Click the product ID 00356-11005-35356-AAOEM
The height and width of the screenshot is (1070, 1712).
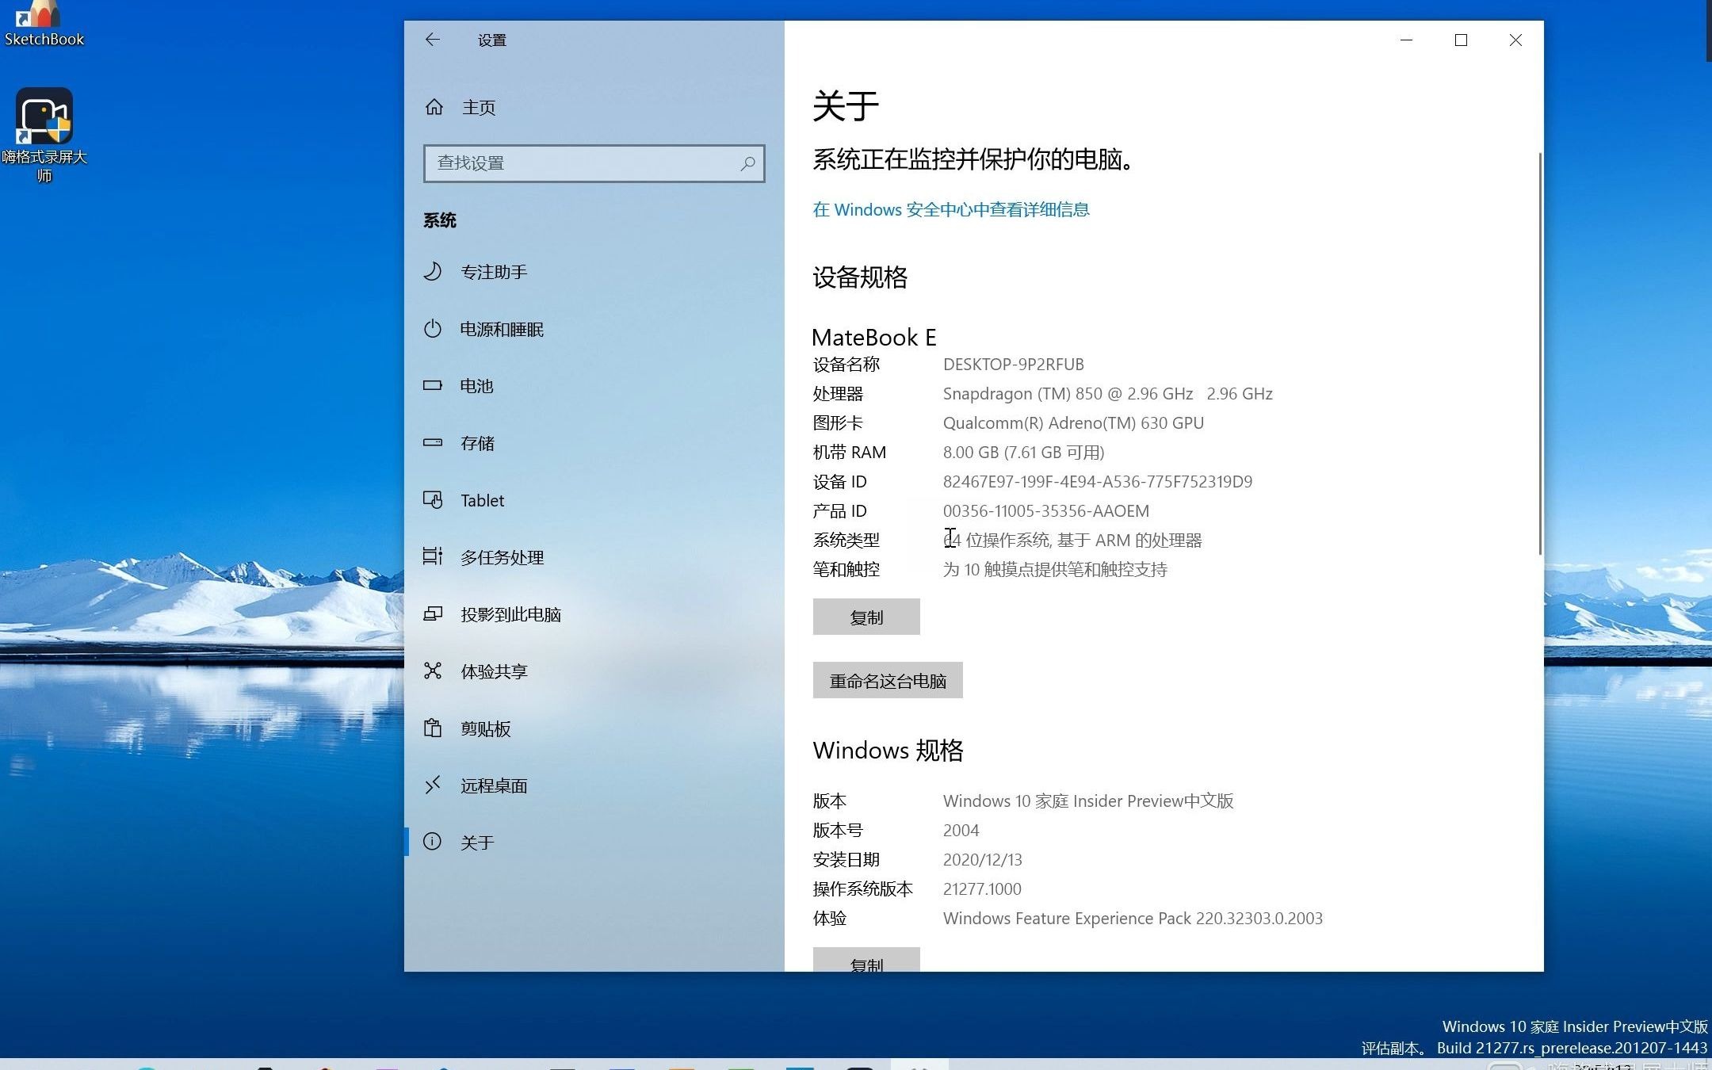click(x=1045, y=511)
